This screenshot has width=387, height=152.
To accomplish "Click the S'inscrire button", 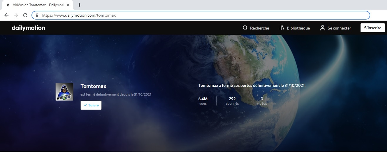I will pyautogui.click(x=373, y=28).
